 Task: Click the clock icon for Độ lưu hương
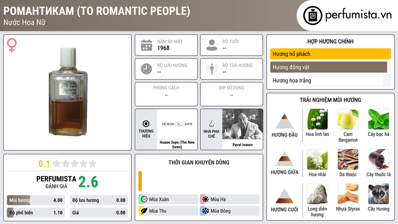147,69
